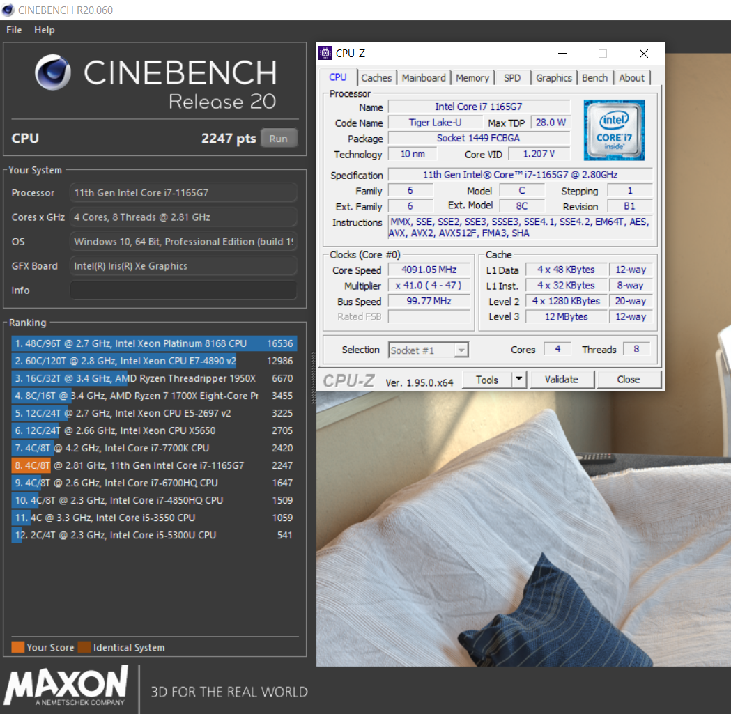Select the Xeon E7-4890 v2 ranking row
This screenshot has height=714, width=731.
(154, 361)
